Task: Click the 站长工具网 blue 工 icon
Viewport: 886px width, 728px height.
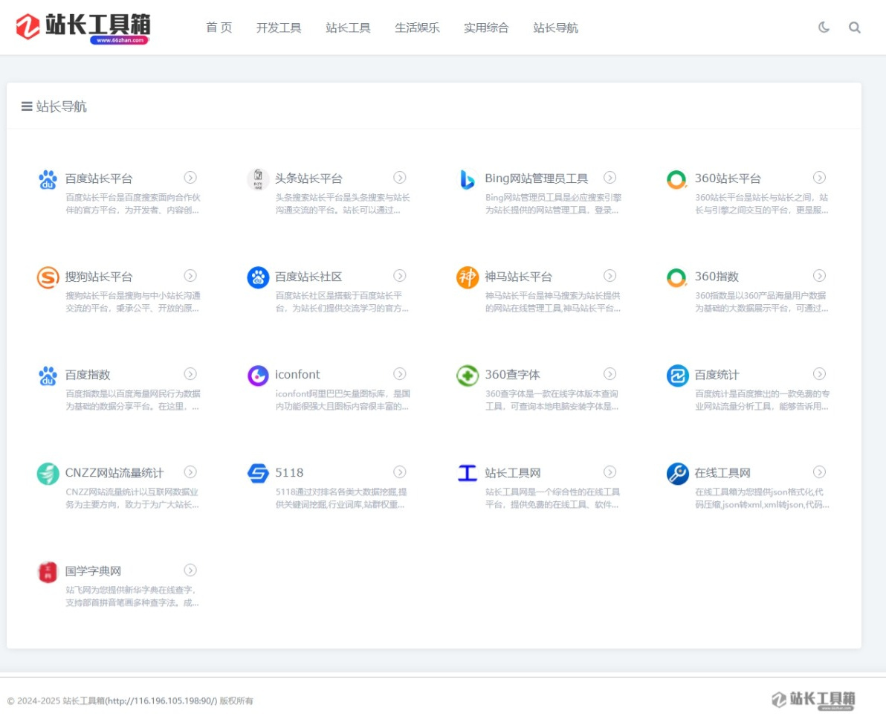Action: click(468, 474)
